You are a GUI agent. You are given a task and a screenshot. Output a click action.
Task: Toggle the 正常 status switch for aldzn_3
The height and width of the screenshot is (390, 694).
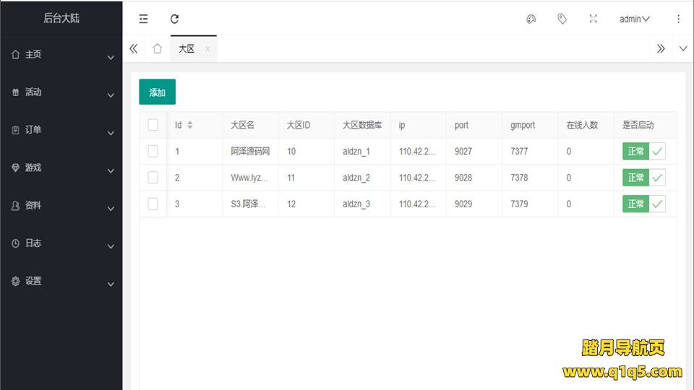[x=643, y=204]
